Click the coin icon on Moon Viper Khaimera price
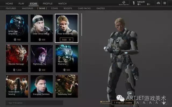 (x=64, y=70)
